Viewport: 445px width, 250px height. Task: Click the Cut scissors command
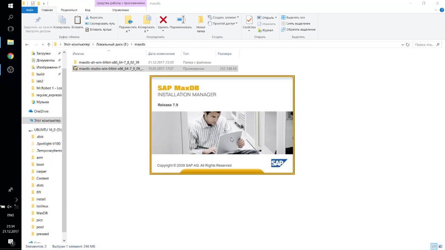tap(94, 17)
